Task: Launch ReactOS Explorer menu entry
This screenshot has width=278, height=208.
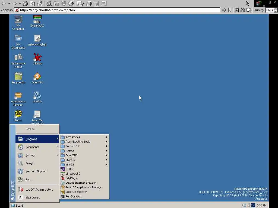Action: point(84,192)
